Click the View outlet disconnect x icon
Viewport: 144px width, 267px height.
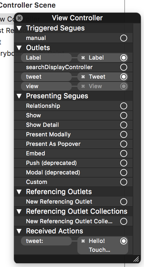83,86
